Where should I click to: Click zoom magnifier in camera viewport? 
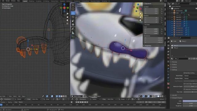click(x=140, y=14)
